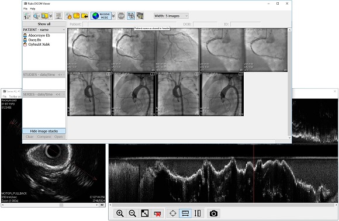
Task: Open the third top-row thumbnail with branching vessels
Action: (x=178, y=50)
